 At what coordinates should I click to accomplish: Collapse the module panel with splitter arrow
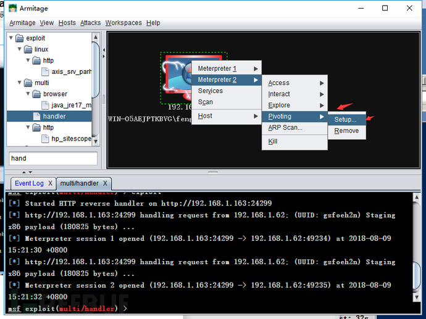104,50
